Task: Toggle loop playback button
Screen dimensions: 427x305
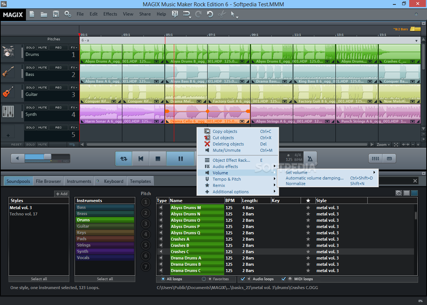Action: (x=124, y=159)
